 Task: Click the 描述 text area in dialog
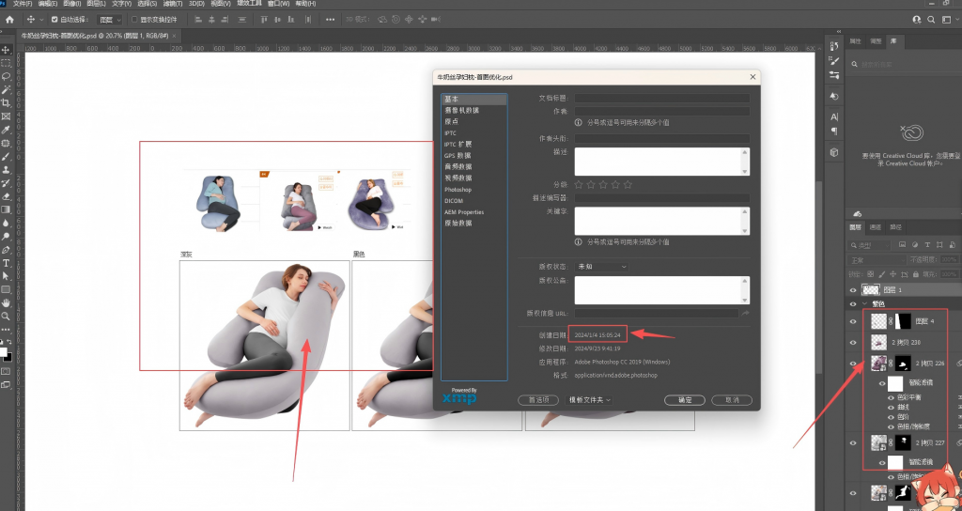[x=662, y=162]
